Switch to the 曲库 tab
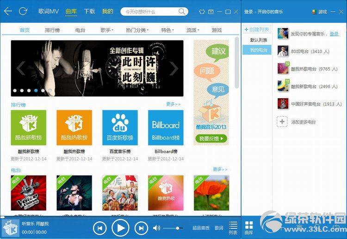Viewport: 347px width, 239px height. point(71,11)
